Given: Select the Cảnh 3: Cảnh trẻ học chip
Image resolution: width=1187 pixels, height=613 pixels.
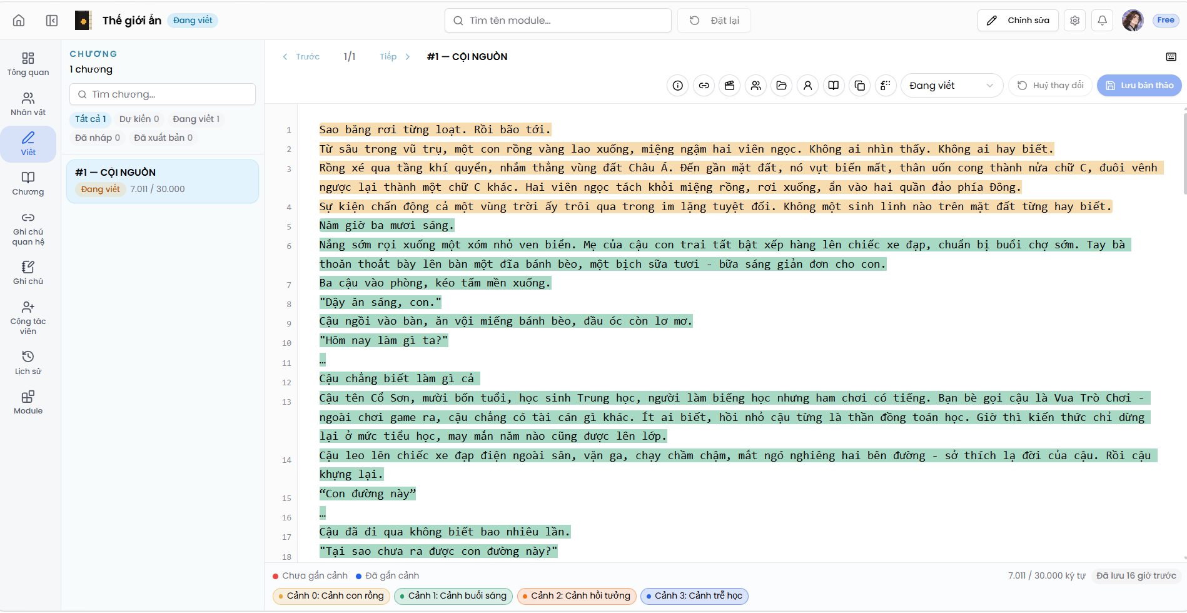Looking at the screenshot, I should [x=694, y=596].
